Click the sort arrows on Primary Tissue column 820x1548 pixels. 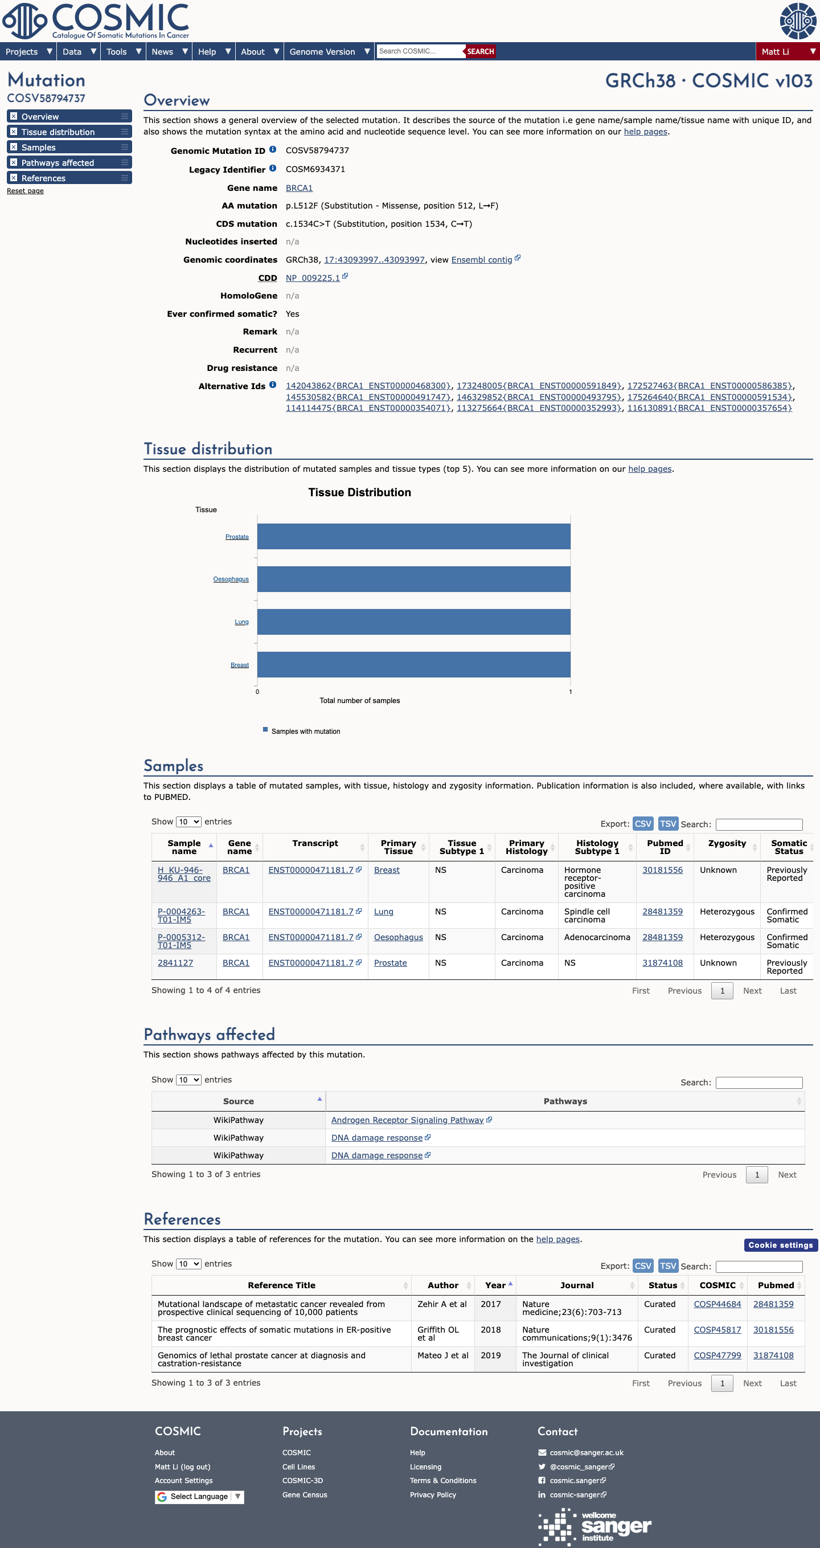[x=424, y=847]
